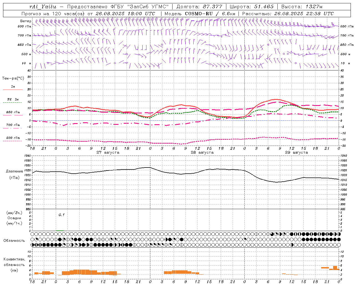Click the 0.1 precipitation value
Viewport: 355px width, 284px height.
pyautogui.click(x=61, y=215)
